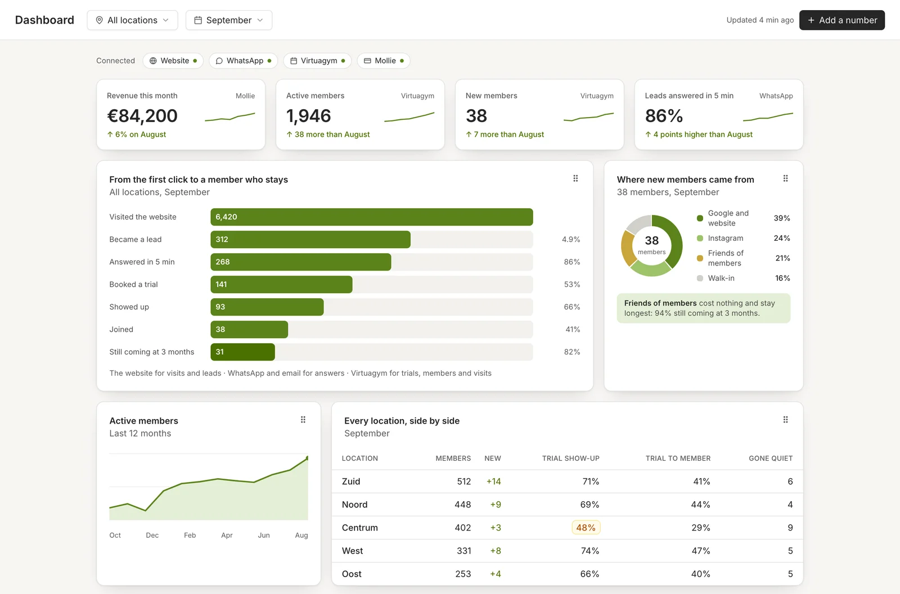Viewport: 900px width, 594px height.
Task: Click the Booked a trial 141 bar
Action: [x=282, y=285]
